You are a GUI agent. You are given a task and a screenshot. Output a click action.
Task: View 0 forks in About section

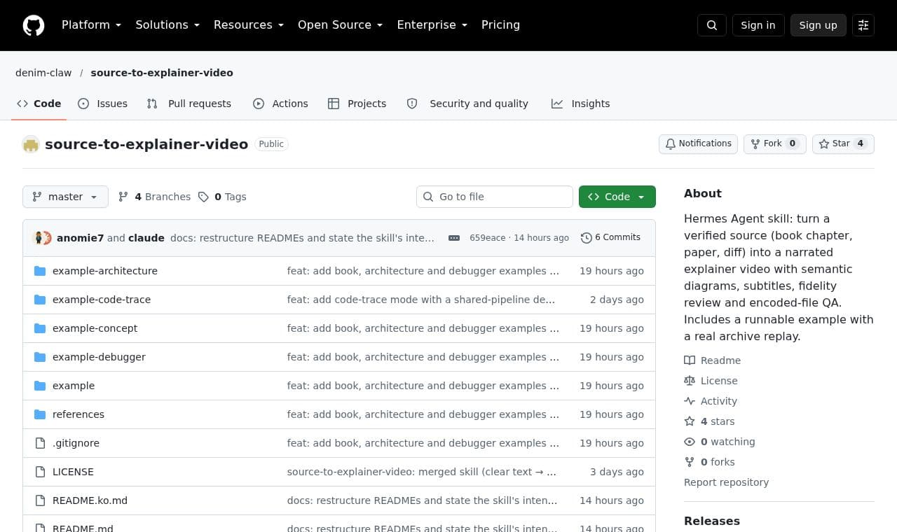709,462
